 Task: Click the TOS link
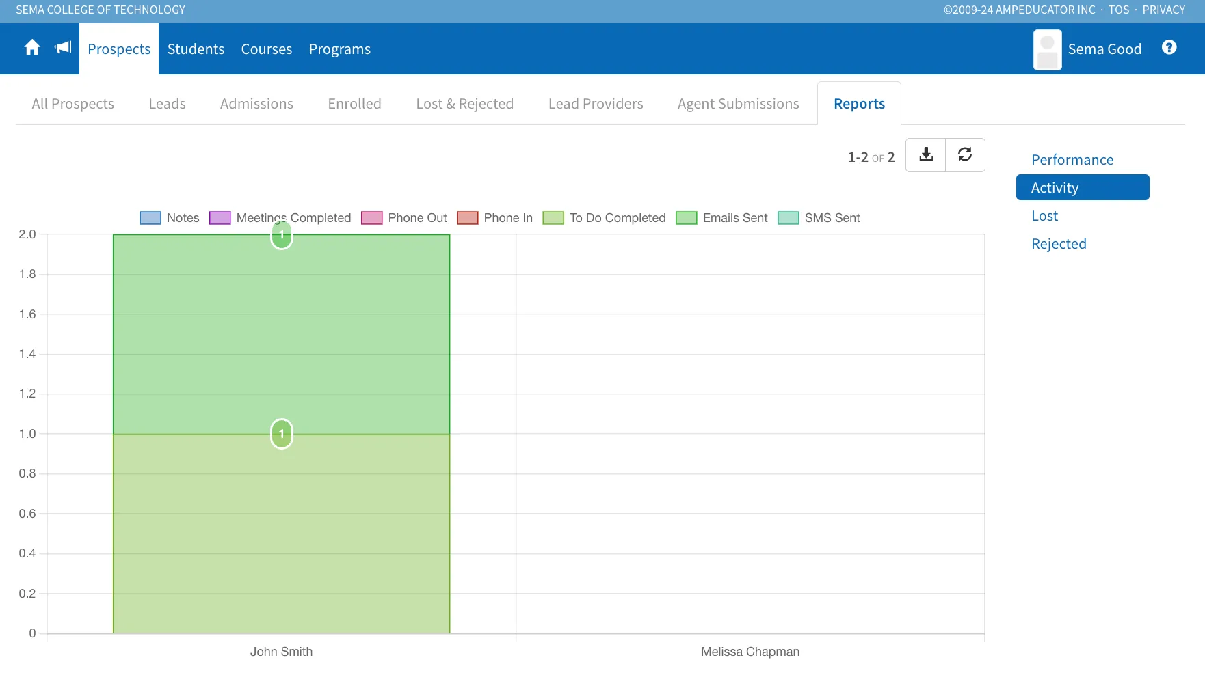pos(1119,10)
